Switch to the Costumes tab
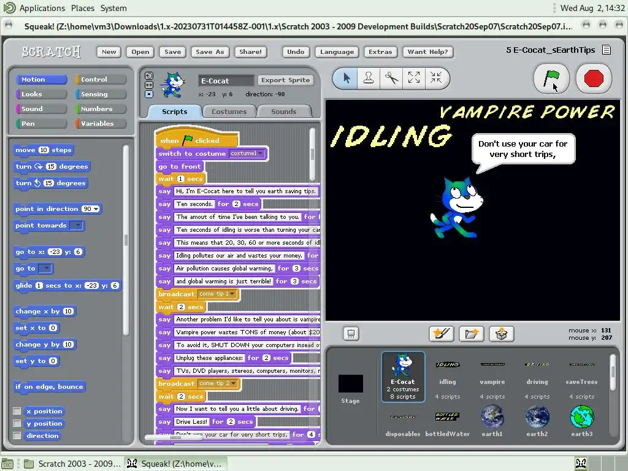The height and width of the screenshot is (471, 628). pos(229,112)
